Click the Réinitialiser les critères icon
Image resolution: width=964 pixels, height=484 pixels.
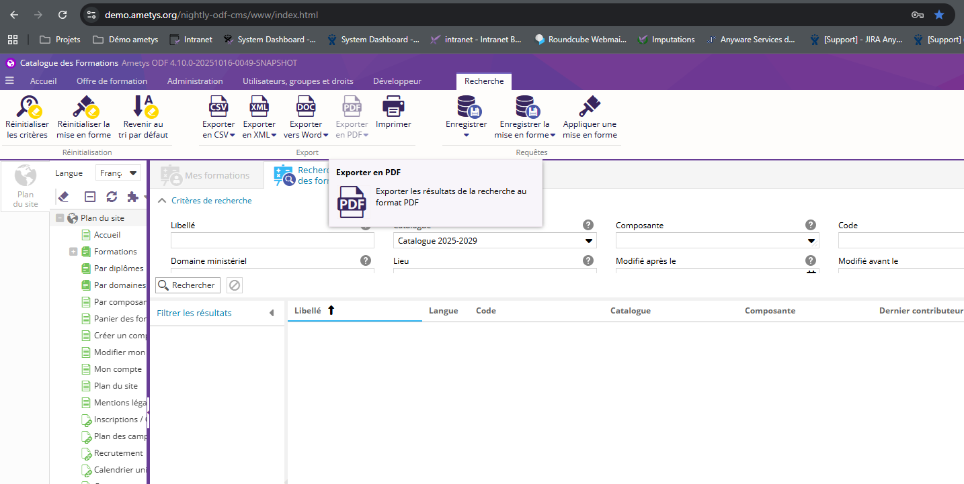click(27, 107)
